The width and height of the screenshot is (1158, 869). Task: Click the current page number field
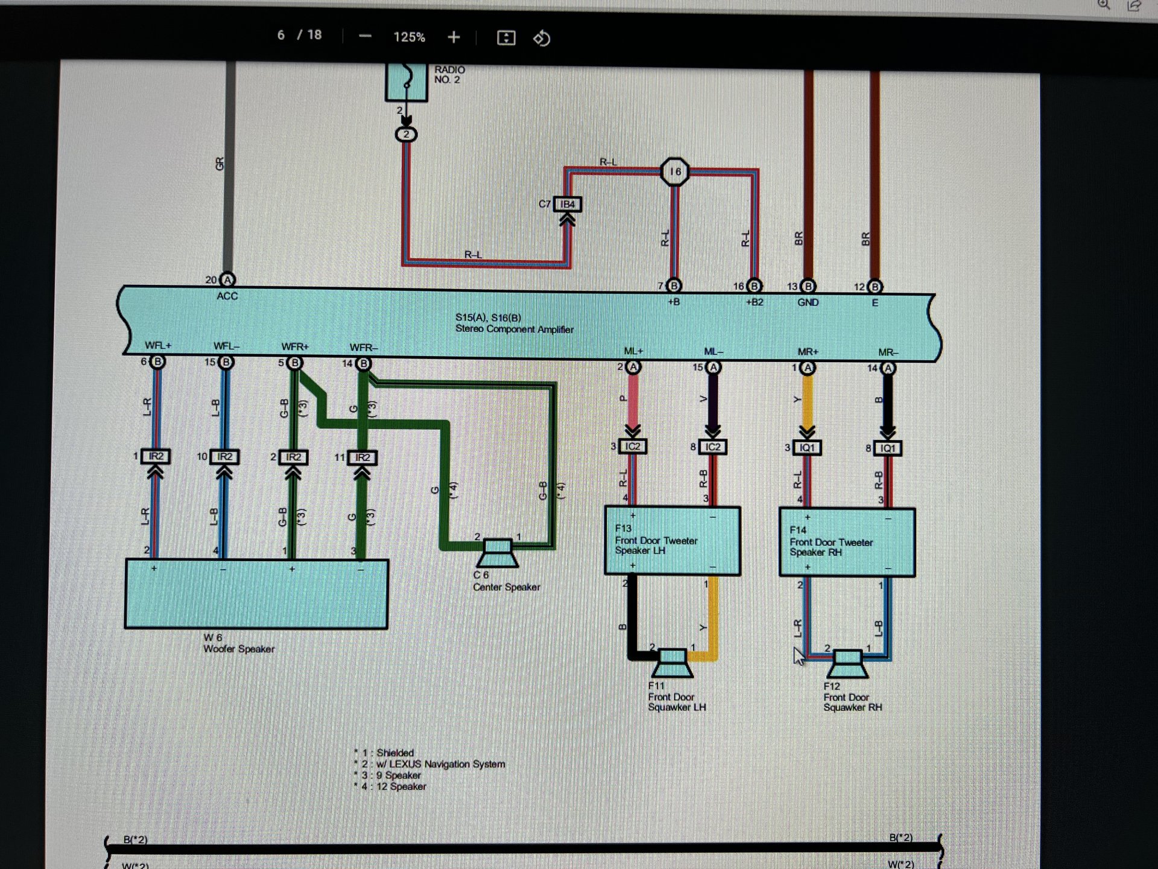281,35
